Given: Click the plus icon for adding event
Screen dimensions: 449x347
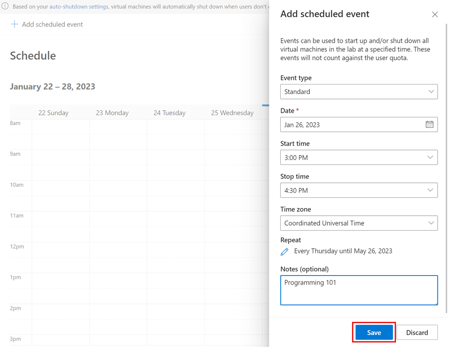Looking at the screenshot, I should [x=14, y=24].
